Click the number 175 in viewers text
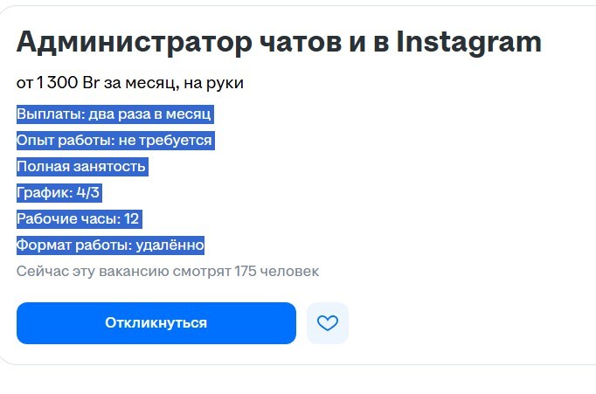Image resolution: width=596 pixels, height=394 pixels. pyautogui.click(x=247, y=272)
